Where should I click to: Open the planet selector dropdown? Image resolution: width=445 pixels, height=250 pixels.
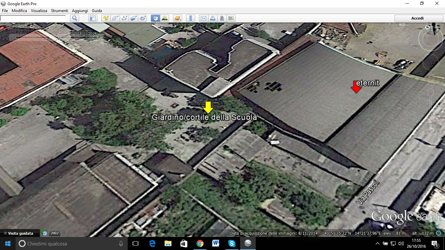(178, 18)
